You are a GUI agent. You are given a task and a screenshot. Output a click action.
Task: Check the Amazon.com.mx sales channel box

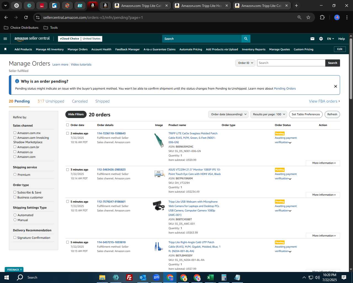click(15, 133)
